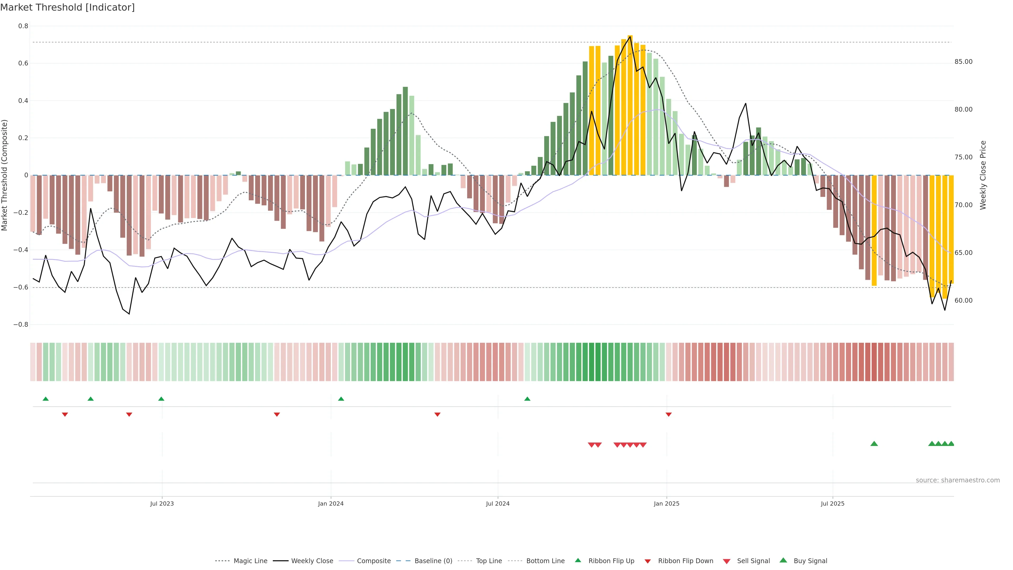Click Ribbon Flip Up legend triangle
1013x570 pixels.
coord(578,560)
